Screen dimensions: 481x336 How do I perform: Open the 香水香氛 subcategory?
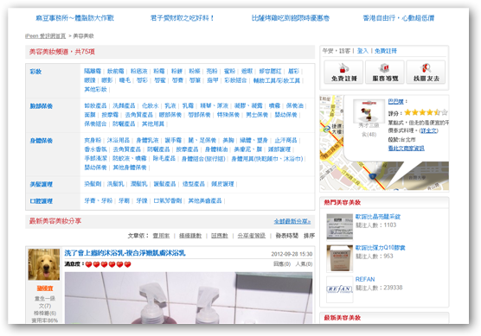point(96,149)
